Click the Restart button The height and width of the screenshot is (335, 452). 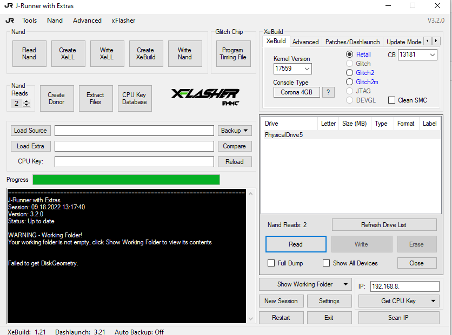[x=281, y=317]
